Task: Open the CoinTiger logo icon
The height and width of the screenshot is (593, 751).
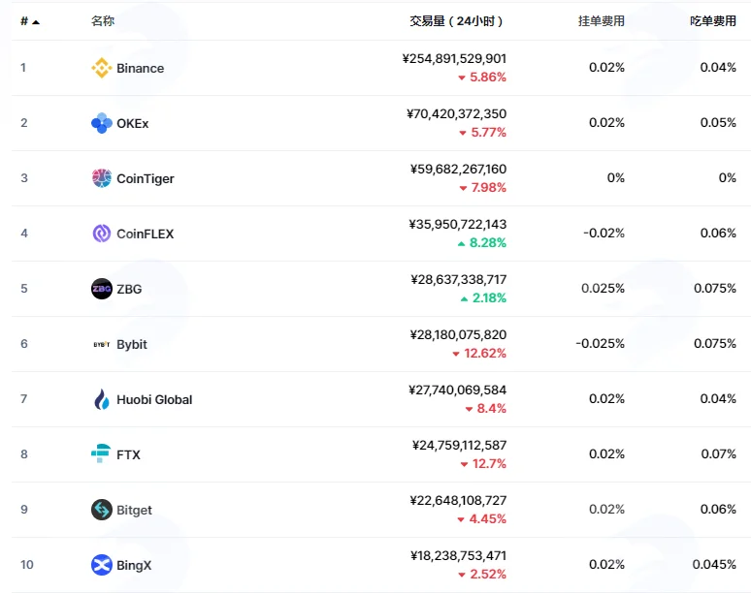Action: [102, 178]
